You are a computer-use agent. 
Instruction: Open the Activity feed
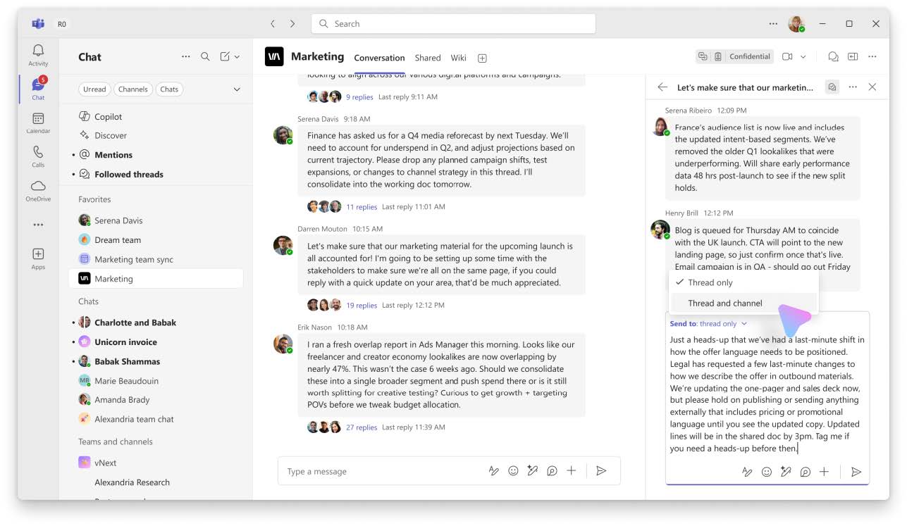[x=38, y=54]
